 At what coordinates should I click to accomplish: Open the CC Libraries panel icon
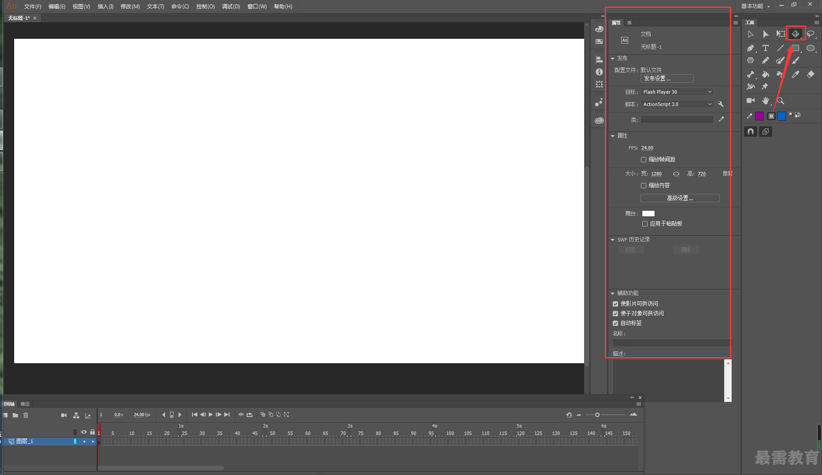[599, 120]
